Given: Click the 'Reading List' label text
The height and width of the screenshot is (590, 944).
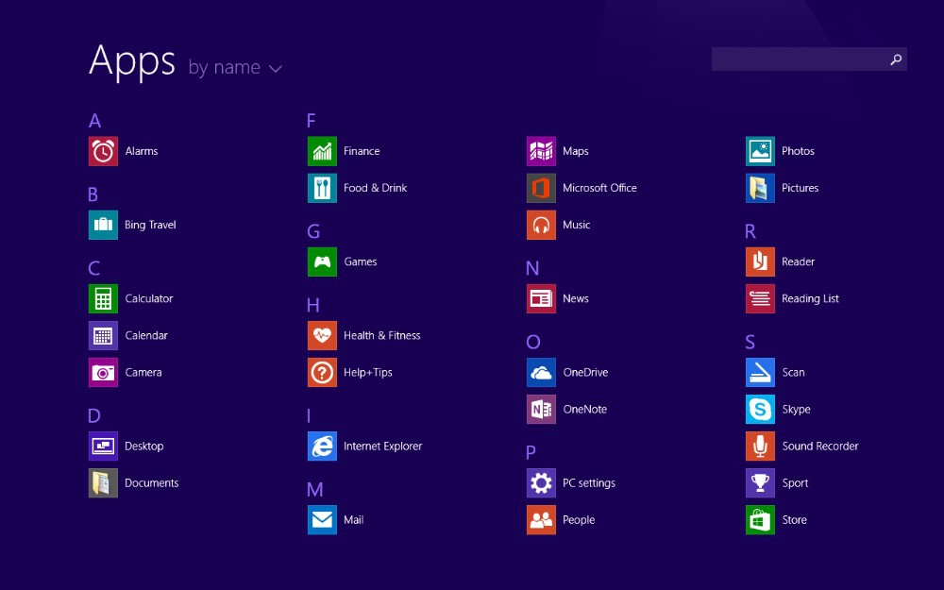Looking at the screenshot, I should [x=810, y=298].
